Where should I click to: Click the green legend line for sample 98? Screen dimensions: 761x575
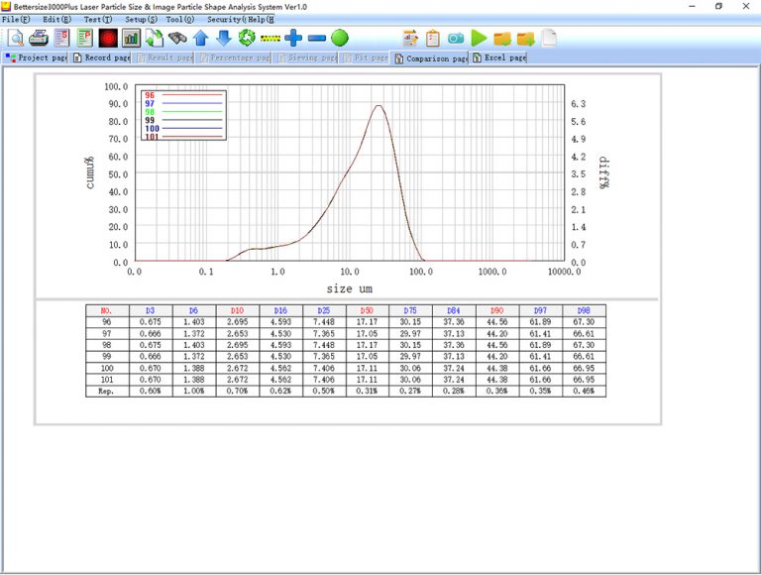[191, 112]
